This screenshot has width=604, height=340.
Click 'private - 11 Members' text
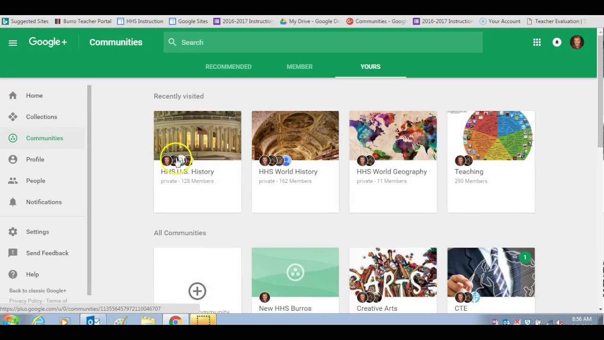click(381, 181)
